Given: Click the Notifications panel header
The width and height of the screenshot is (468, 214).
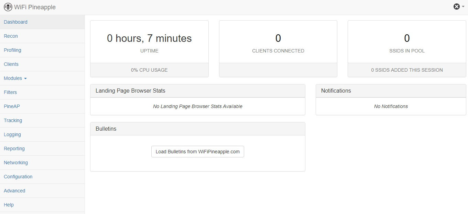Looking at the screenshot, I should (x=391, y=91).
